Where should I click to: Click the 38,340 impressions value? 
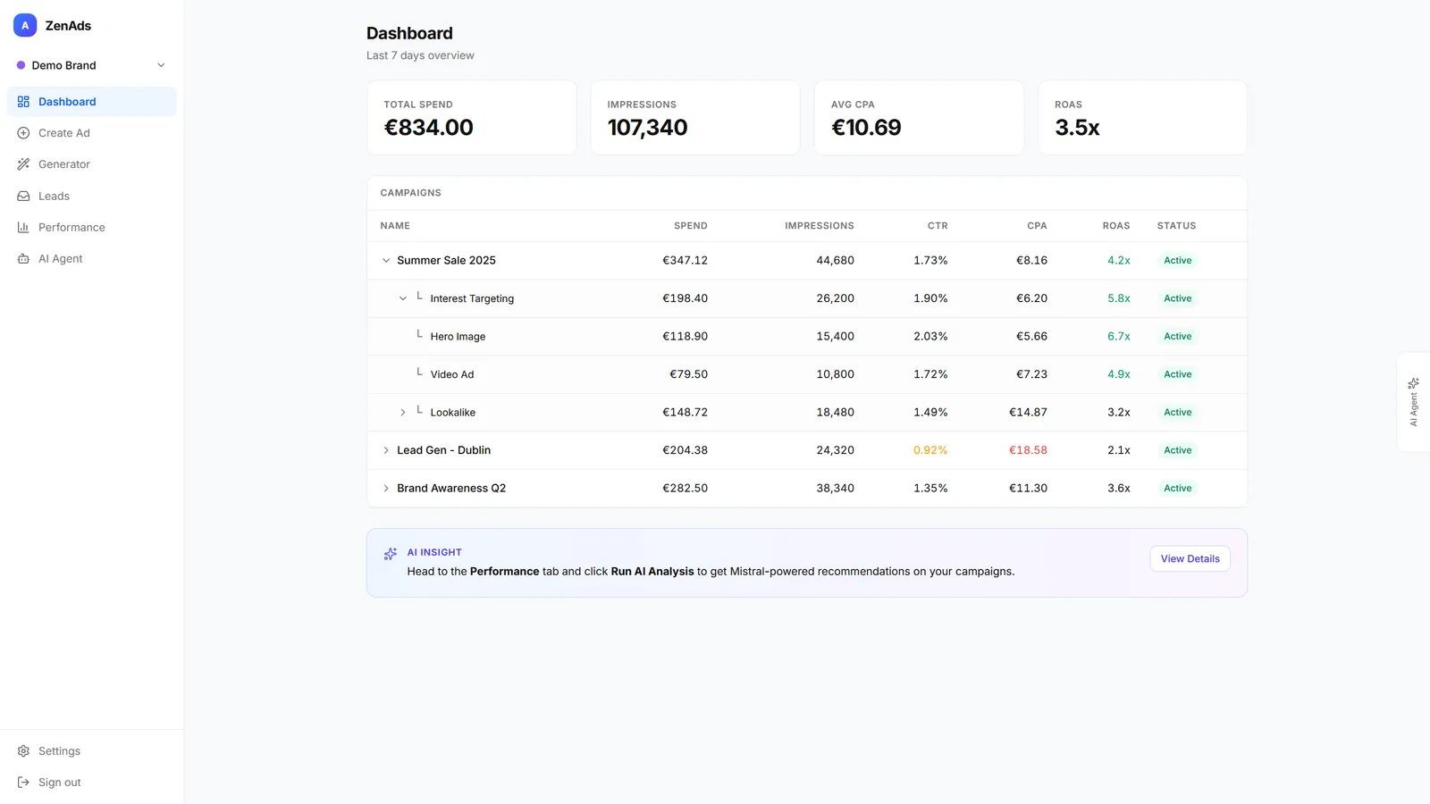tap(835, 489)
